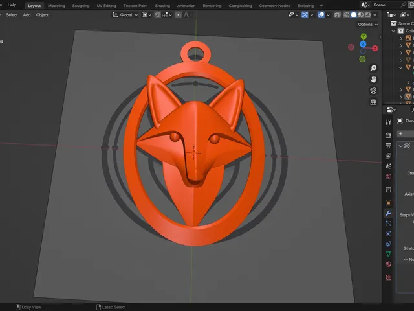The width and height of the screenshot is (414, 311).
Task: Switch to the Layout workspace tab
Action: (34, 6)
